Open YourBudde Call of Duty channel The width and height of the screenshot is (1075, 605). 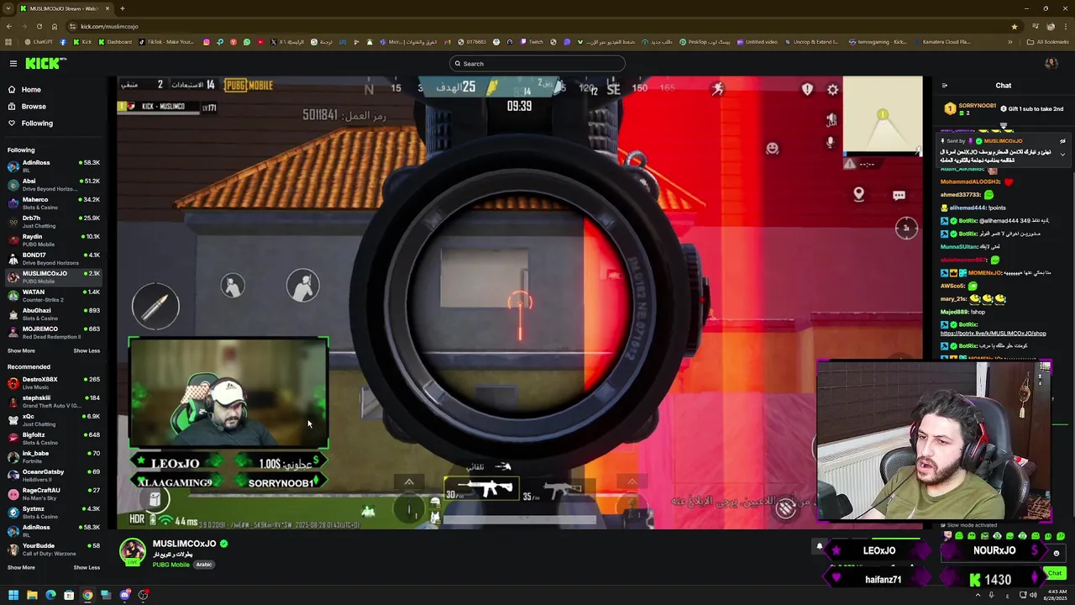pyautogui.click(x=53, y=550)
